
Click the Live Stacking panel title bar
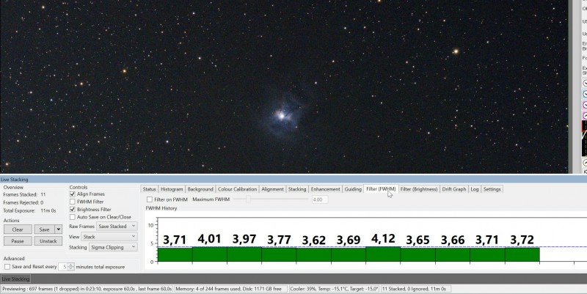point(293,180)
